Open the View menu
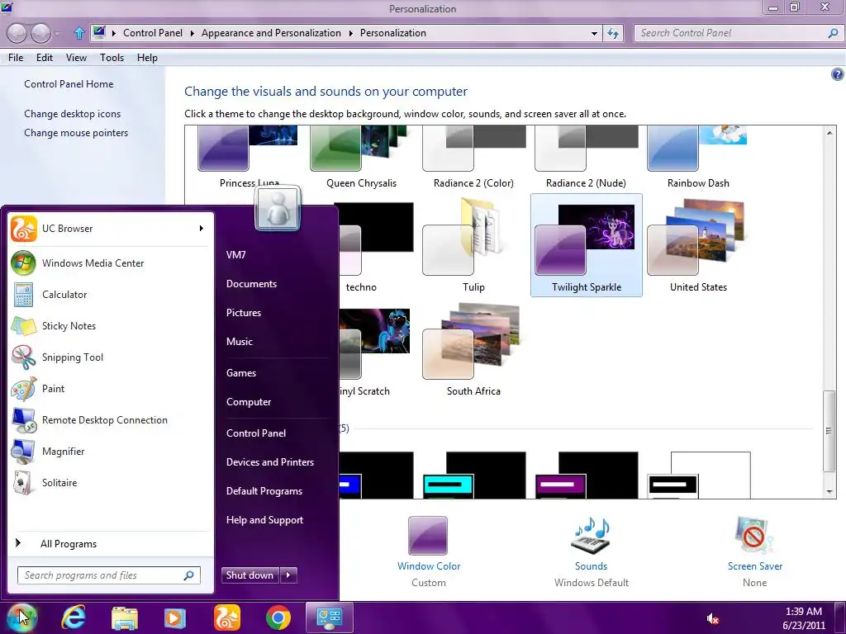 [x=76, y=58]
